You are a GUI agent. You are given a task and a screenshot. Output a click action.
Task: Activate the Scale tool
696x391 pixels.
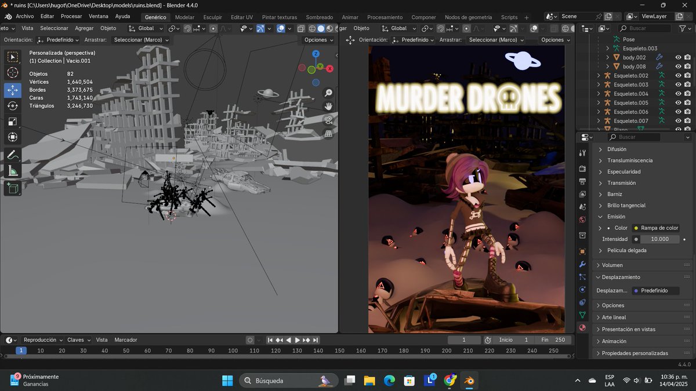click(x=12, y=122)
